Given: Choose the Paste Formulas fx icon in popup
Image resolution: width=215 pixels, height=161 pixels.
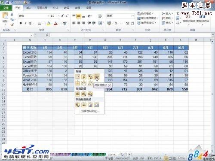Looking at the screenshot, I should 84,77.
